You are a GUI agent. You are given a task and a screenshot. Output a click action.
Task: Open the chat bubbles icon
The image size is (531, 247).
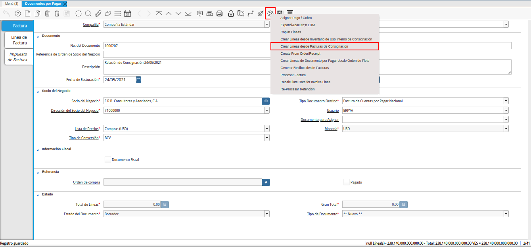(107, 13)
